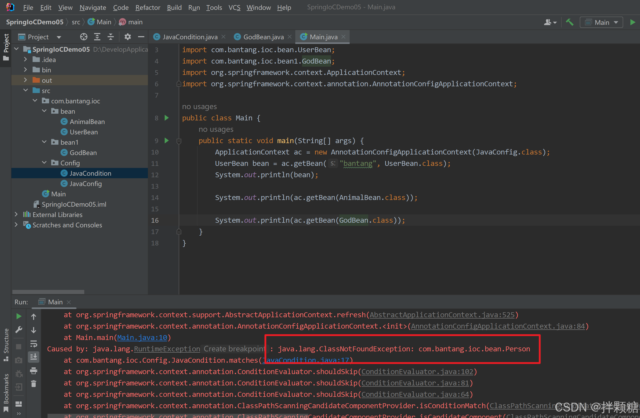Image resolution: width=640 pixels, height=418 pixels.
Task: Collapse the bean1 package node
Action: (x=44, y=142)
